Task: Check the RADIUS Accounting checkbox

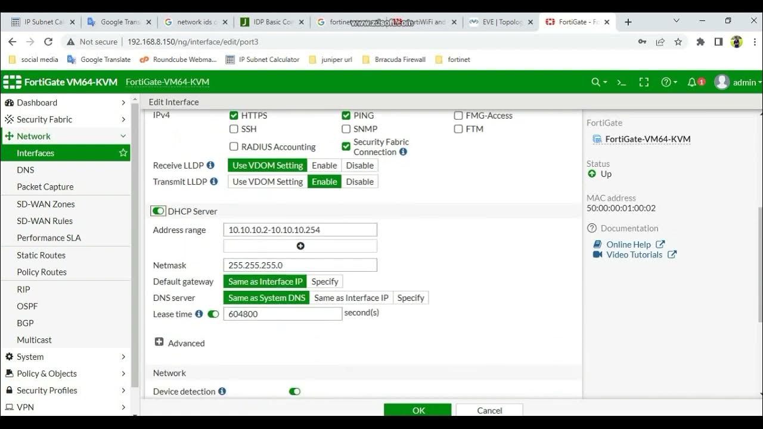Action: point(234,147)
